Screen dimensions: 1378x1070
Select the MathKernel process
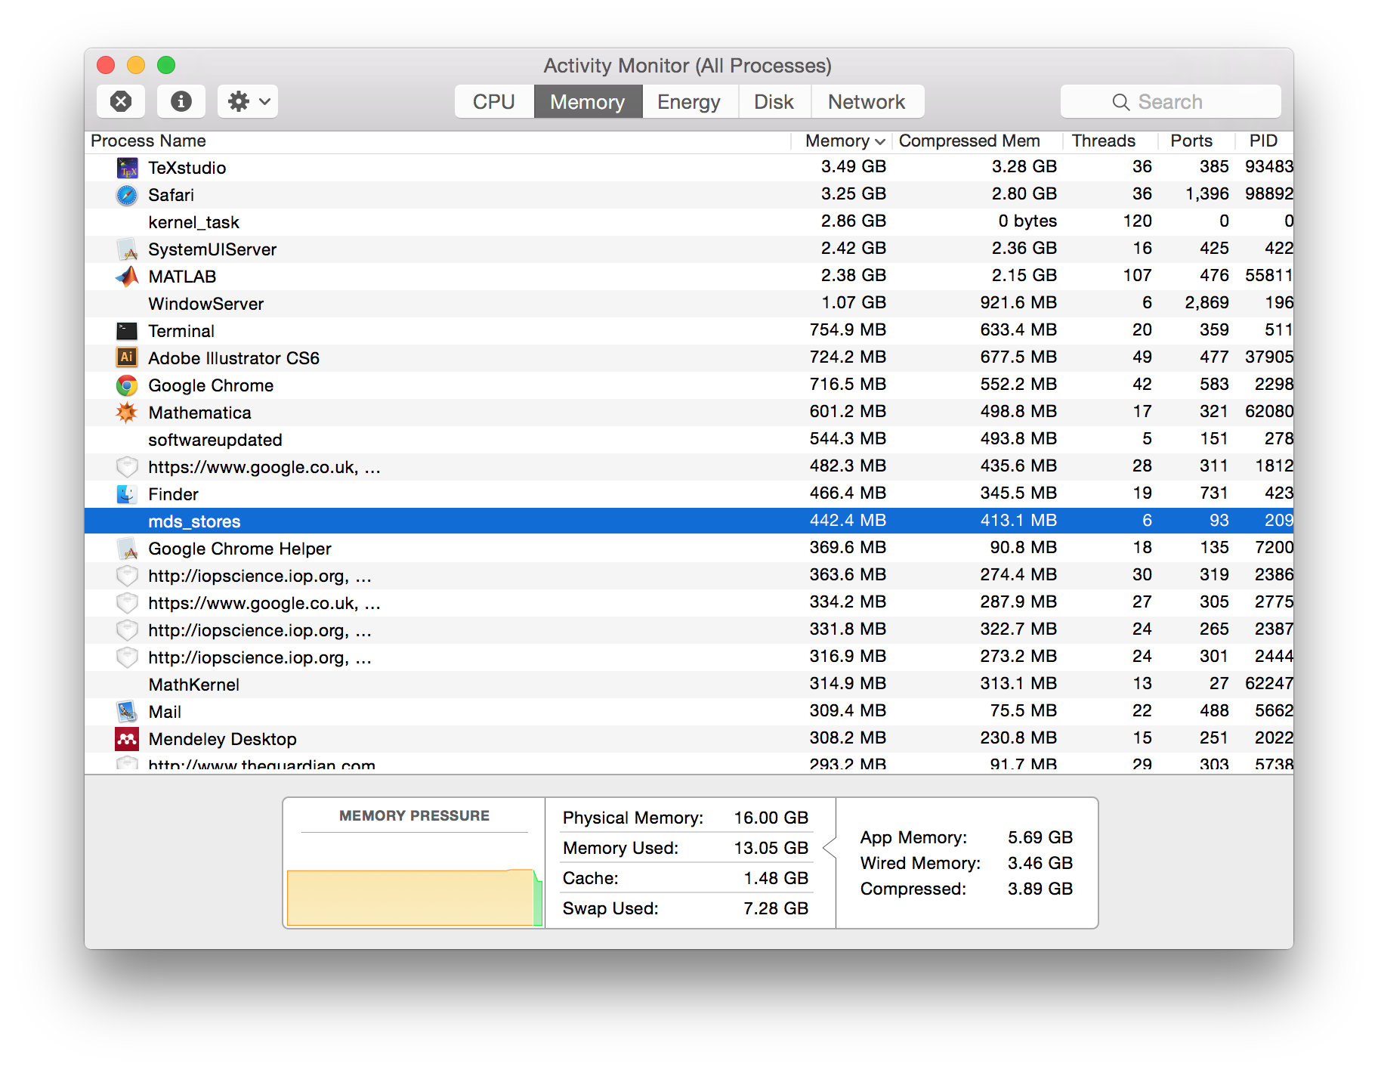pos(689,685)
